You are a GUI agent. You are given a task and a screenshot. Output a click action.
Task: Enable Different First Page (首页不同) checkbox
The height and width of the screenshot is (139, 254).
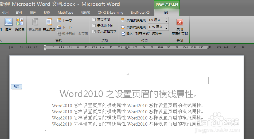tap(94, 20)
